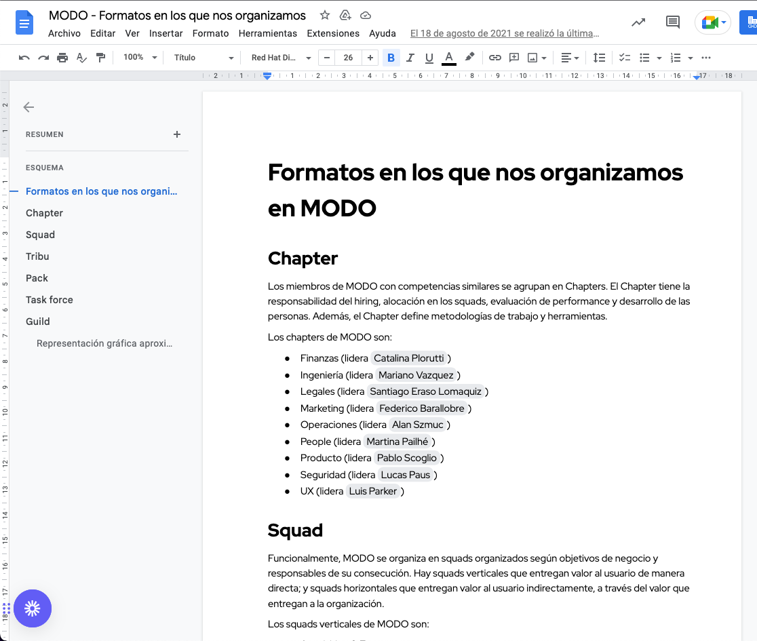
Task: Click the Catalina Plorutti person chip
Action: 409,358
